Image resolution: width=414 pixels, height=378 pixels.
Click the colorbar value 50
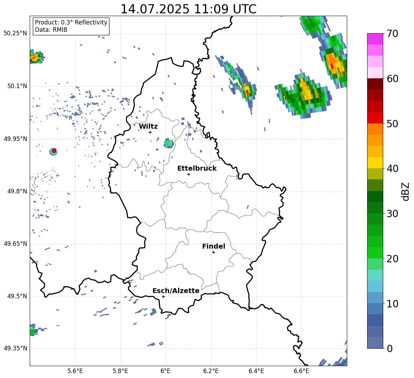pyautogui.click(x=392, y=123)
